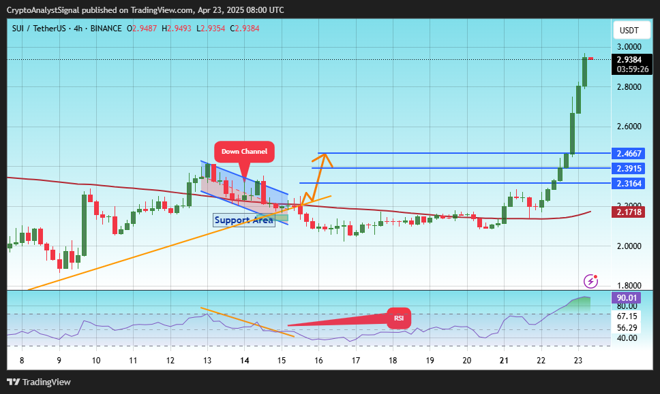Click the red RSI callout label
660x394 pixels.
pos(399,318)
